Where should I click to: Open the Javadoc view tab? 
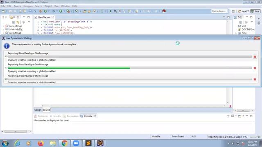[x=56, y=116]
